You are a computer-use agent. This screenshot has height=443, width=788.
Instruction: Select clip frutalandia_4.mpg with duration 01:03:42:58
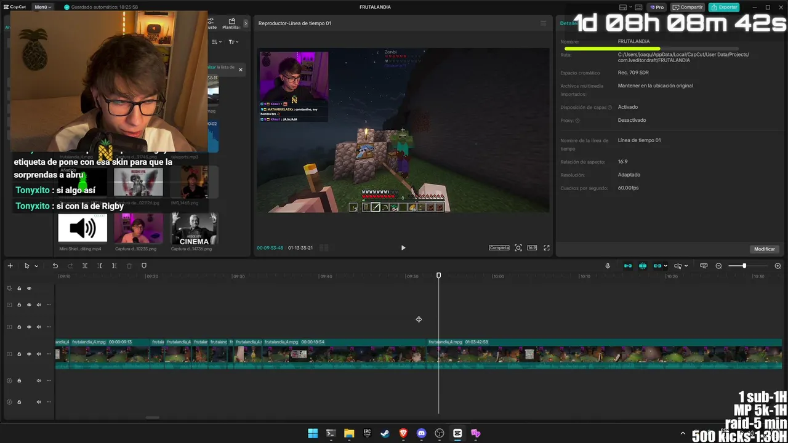pyautogui.click(x=605, y=354)
